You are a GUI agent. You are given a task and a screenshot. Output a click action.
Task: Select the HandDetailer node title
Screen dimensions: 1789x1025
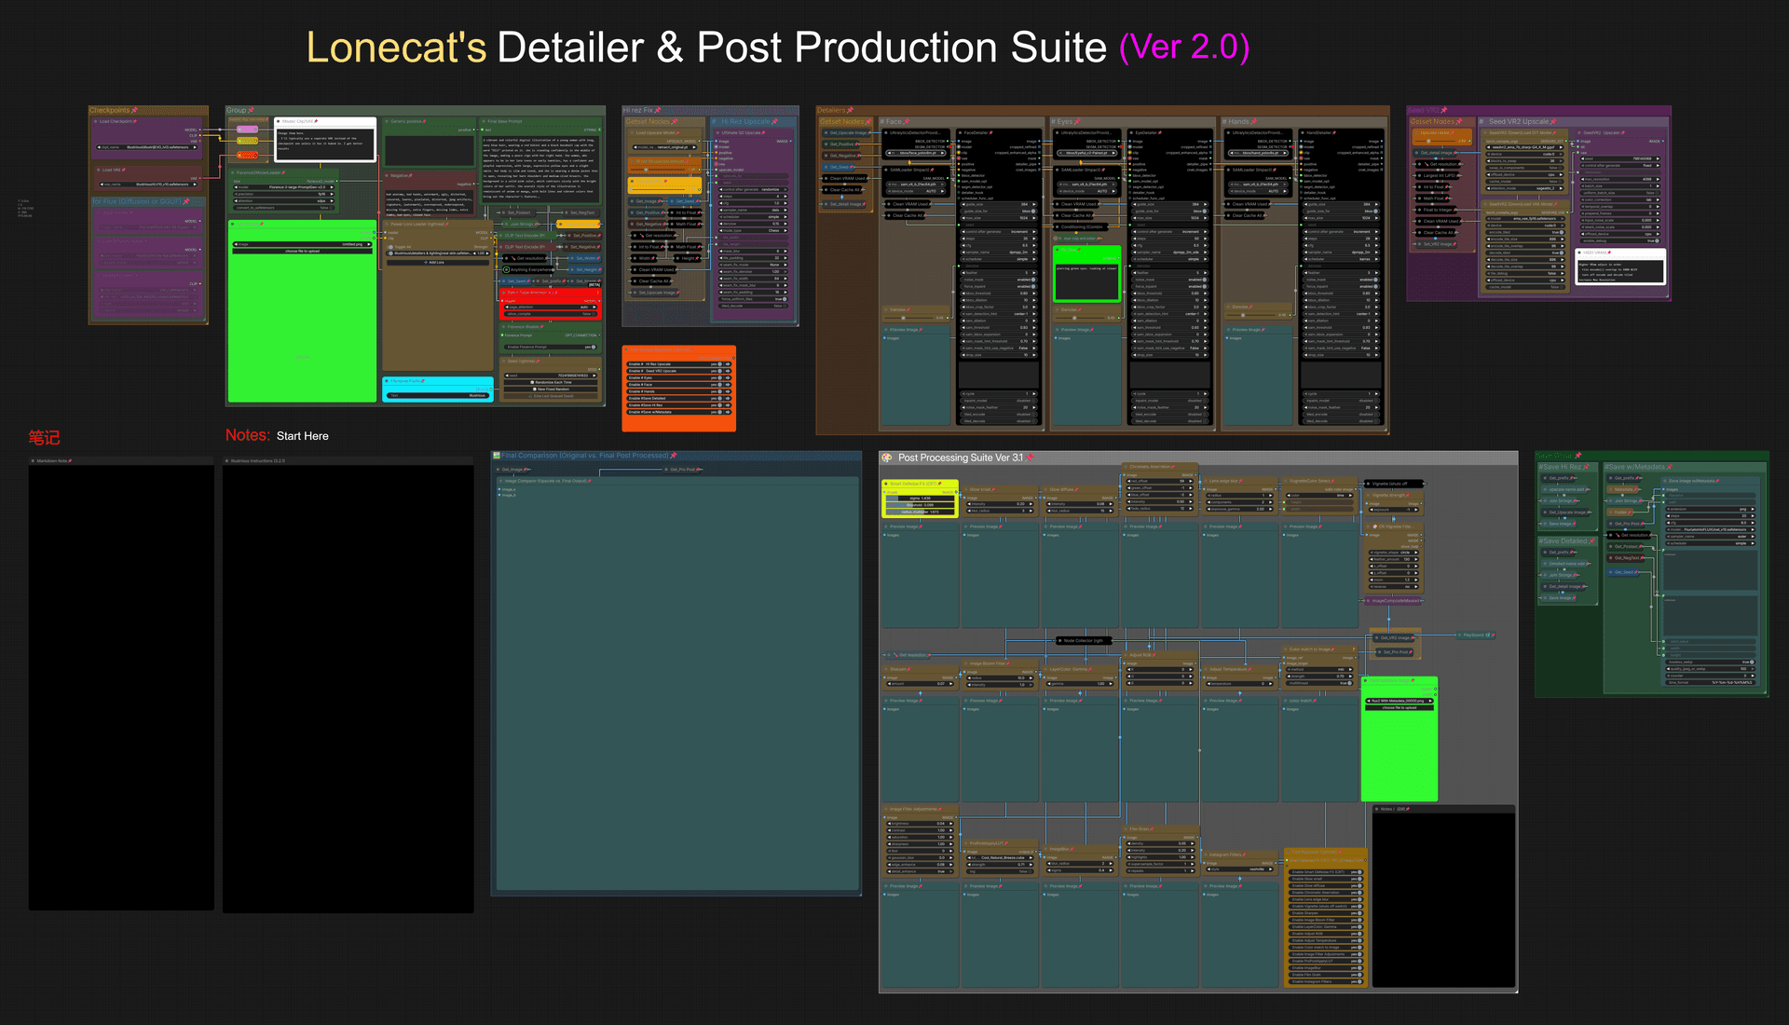(x=1318, y=132)
